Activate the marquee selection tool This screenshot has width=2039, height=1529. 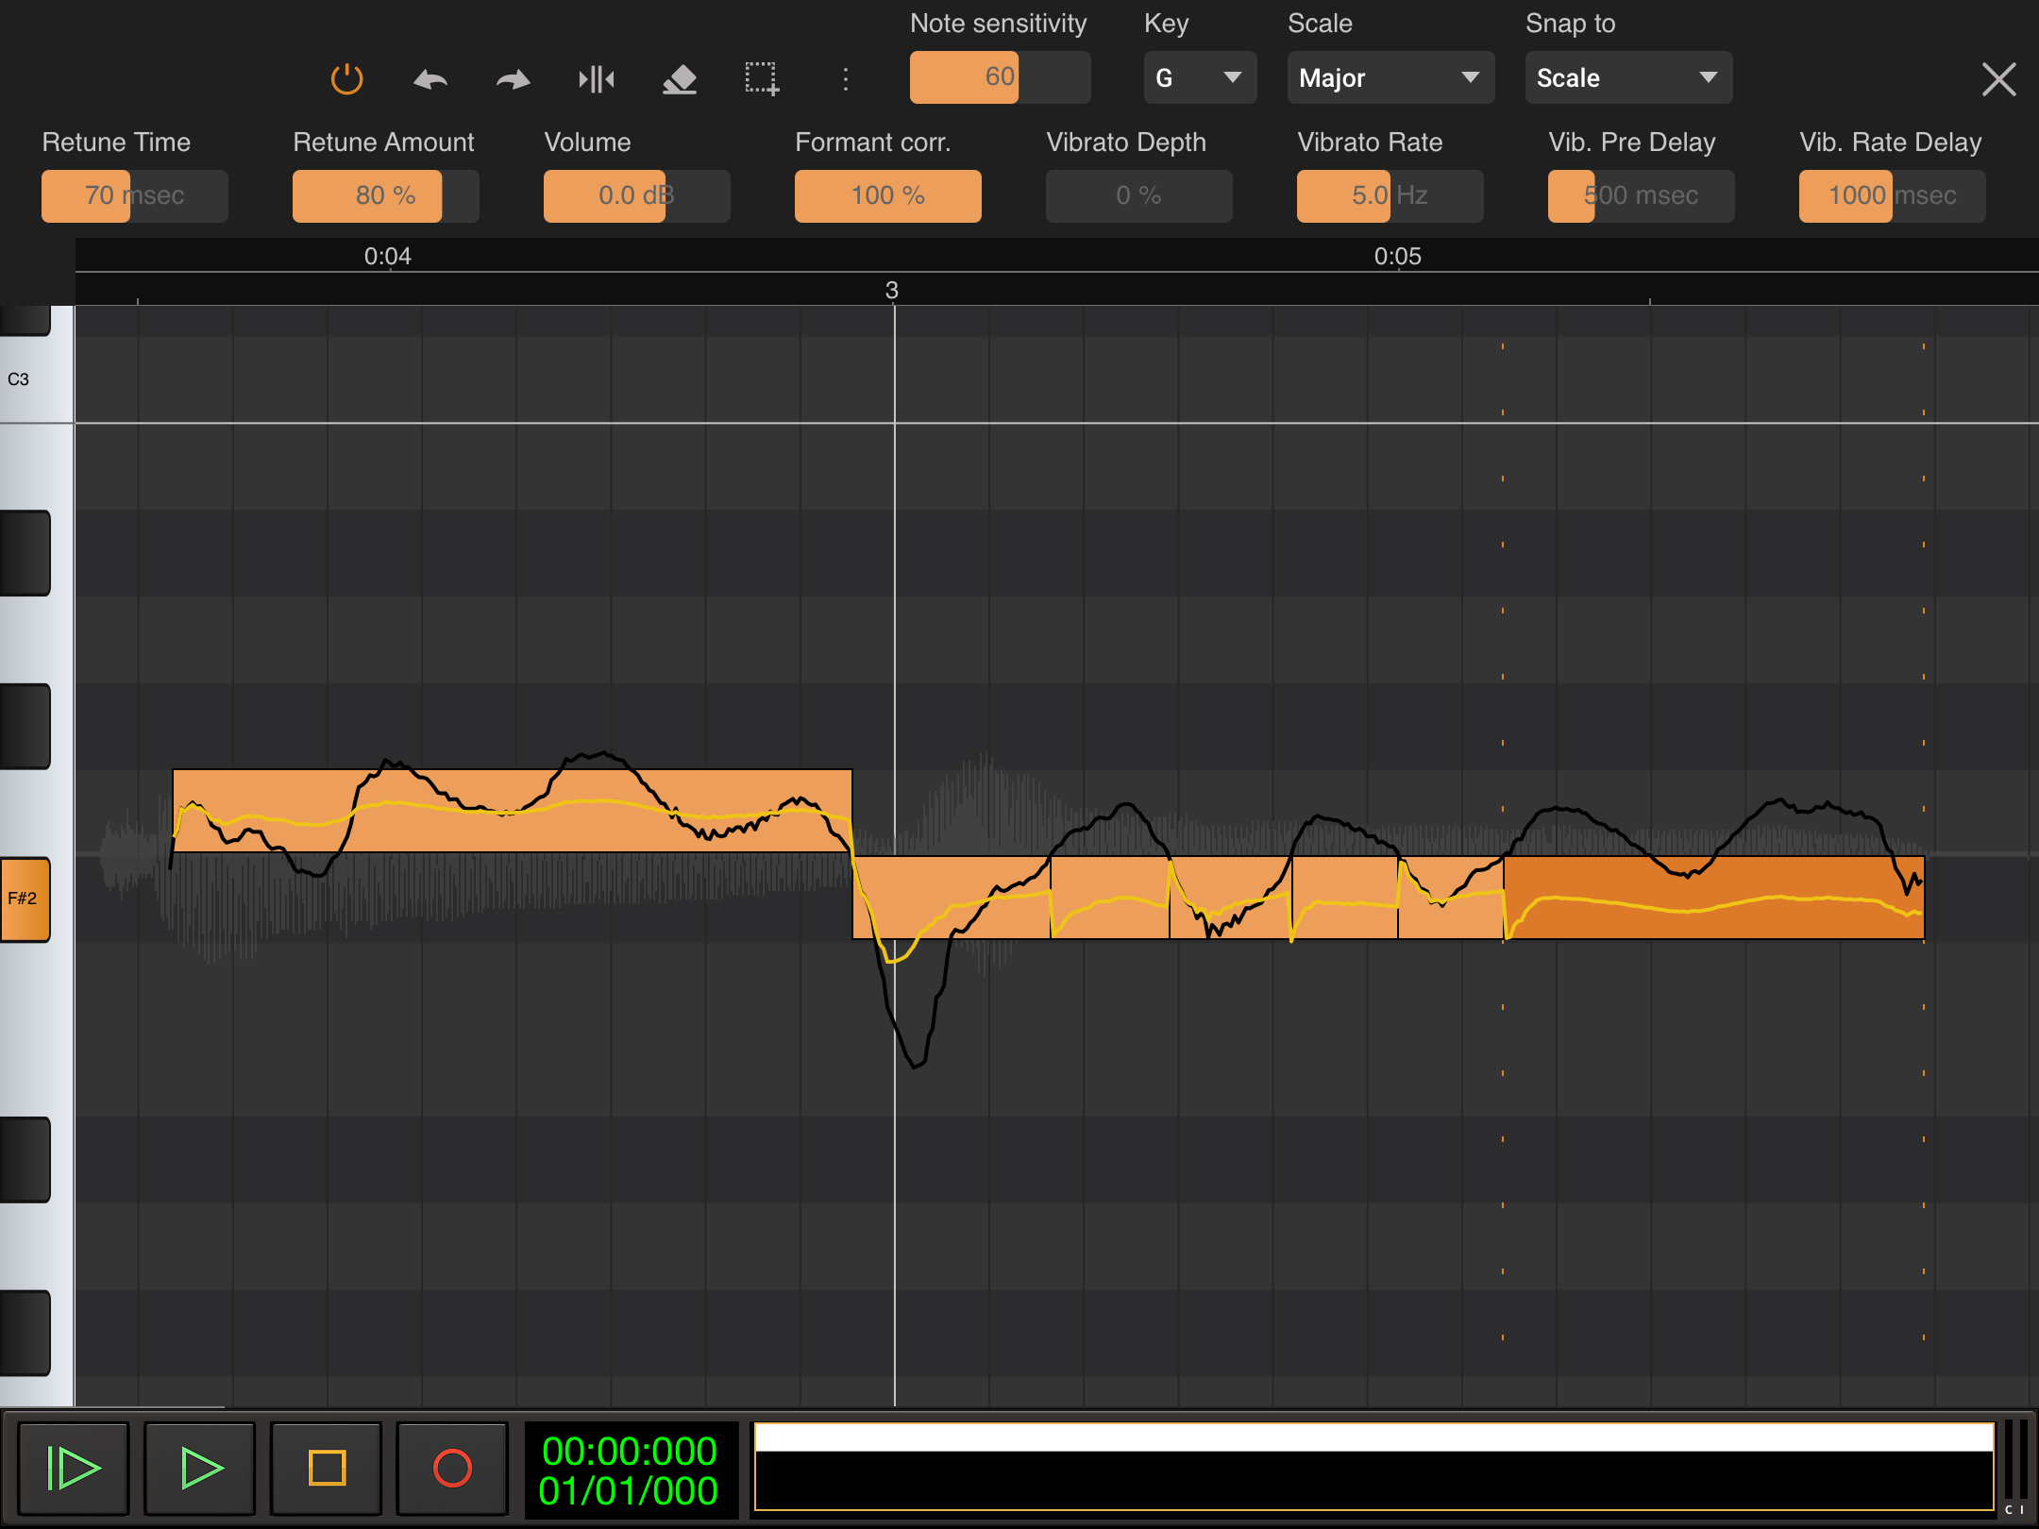pos(762,79)
